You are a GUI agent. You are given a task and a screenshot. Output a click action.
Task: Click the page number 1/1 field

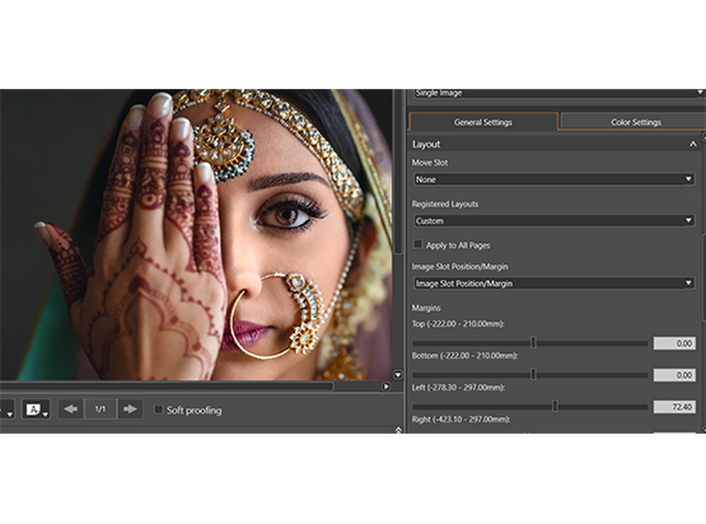(x=100, y=409)
